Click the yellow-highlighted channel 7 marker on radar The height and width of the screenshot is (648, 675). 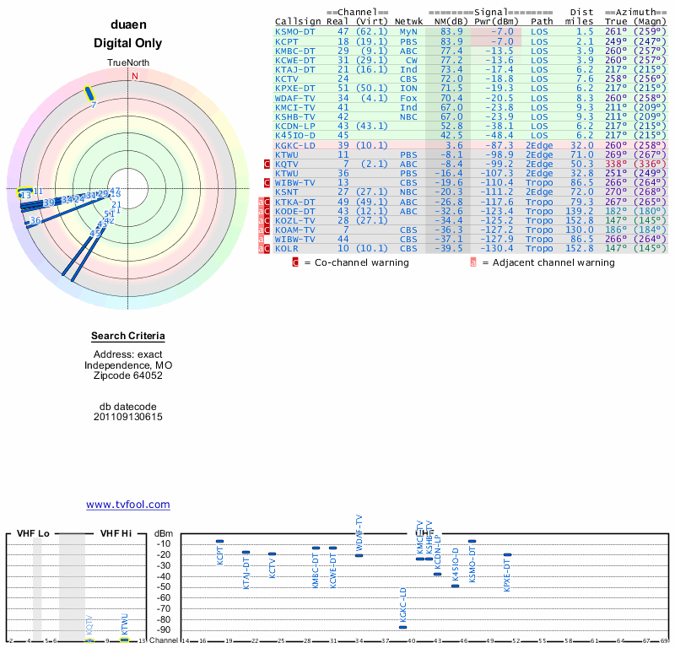(89, 94)
